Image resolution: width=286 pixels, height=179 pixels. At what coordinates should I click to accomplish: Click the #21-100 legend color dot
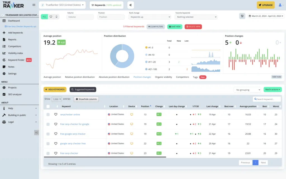[146, 69]
